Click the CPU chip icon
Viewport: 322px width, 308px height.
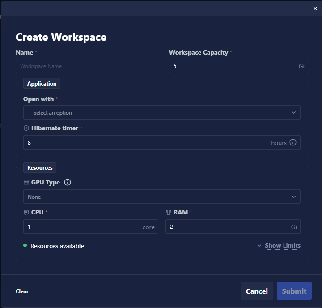point(26,212)
